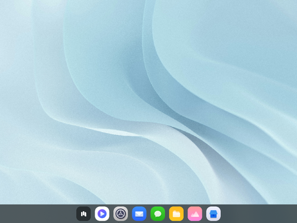297x223 pixels.
Task: Open the app store icon in dock
Action: [213, 214]
